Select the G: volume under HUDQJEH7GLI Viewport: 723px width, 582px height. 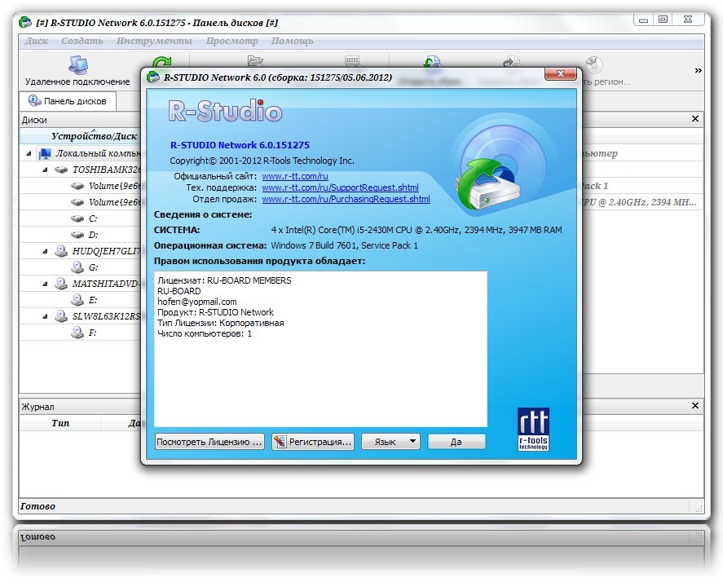point(93,267)
